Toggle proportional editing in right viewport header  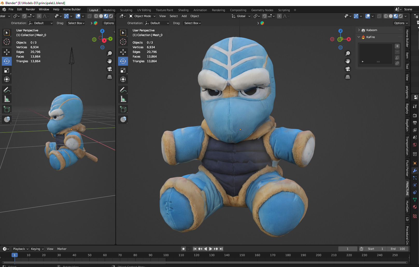279,16
